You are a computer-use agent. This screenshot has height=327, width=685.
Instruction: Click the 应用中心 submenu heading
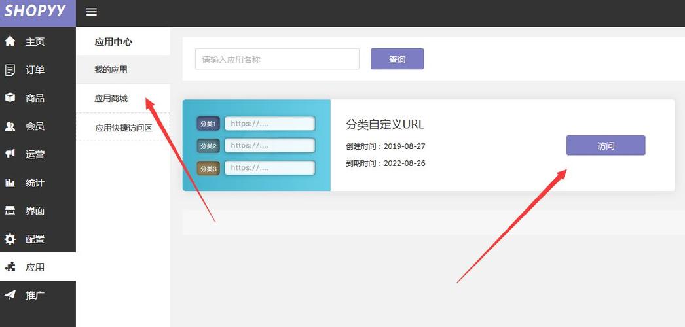pyautogui.click(x=113, y=42)
